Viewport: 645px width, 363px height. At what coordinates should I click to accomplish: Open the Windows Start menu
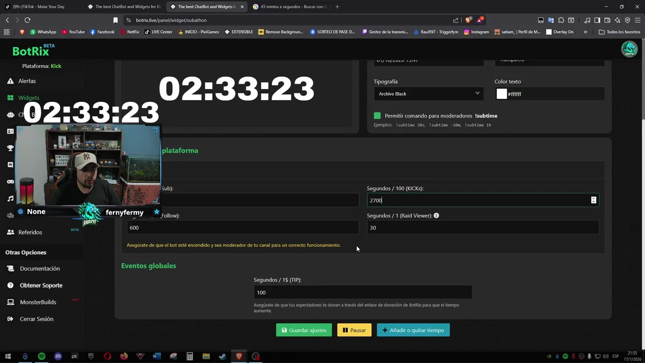[8, 356]
